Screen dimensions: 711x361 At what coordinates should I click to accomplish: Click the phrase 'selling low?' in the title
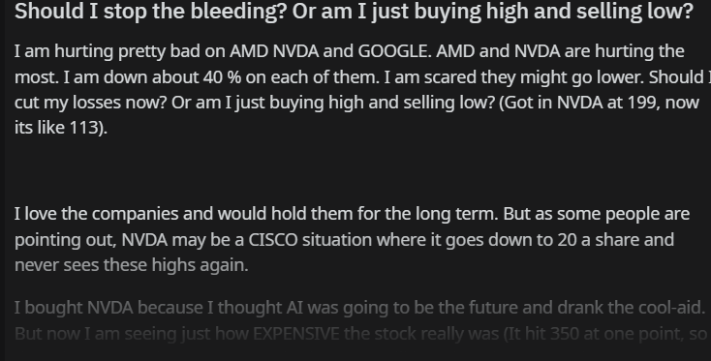tap(634, 11)
